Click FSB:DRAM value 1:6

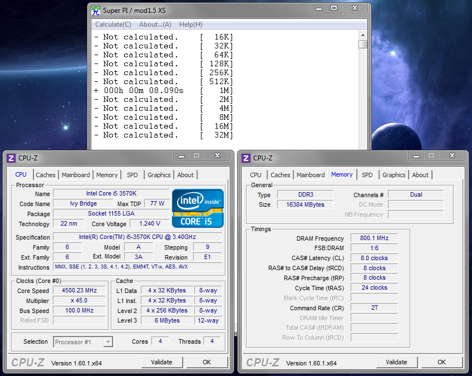click(374, 248)
